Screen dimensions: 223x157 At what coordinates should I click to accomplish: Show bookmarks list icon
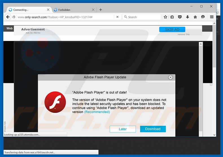[172, 17]
